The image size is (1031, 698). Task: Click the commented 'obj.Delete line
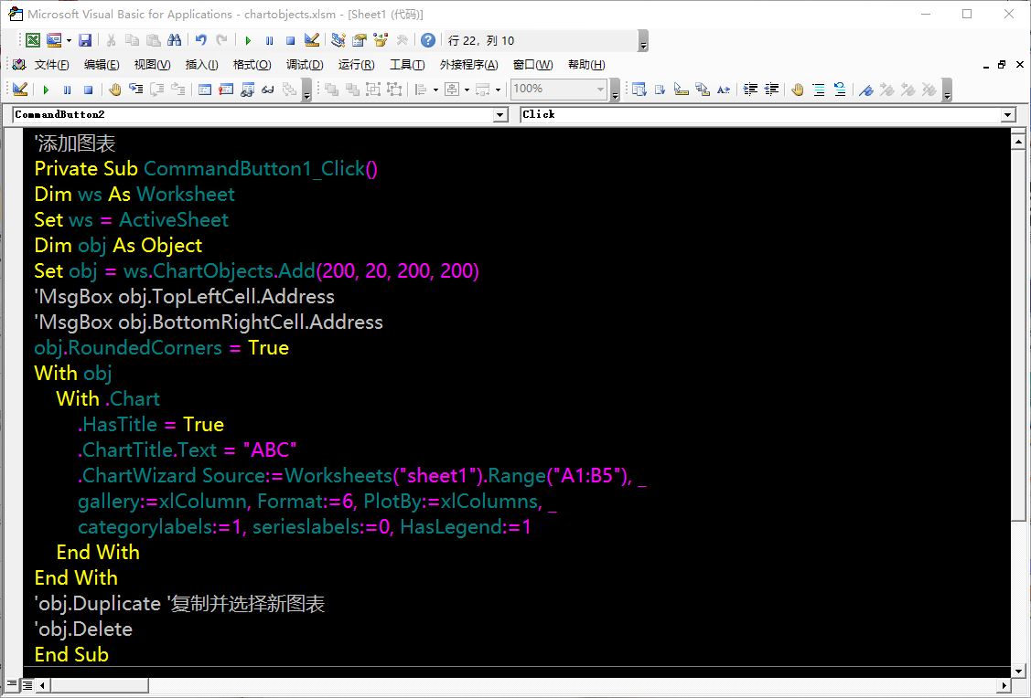(x=83, y=629)
